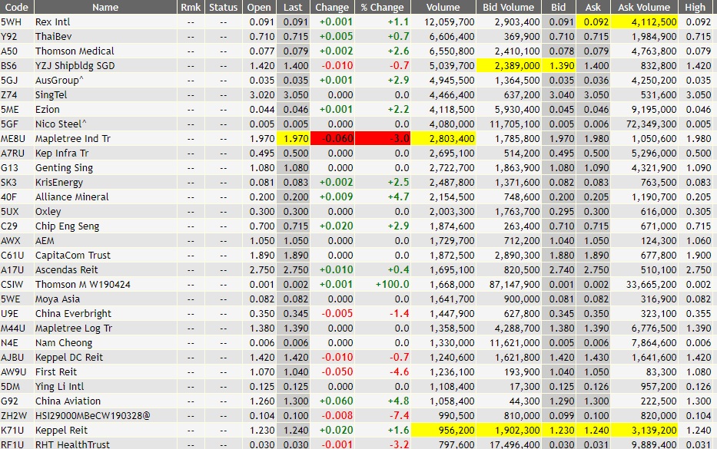Click the red -0.060 change cell
This screenshot has width=717, height=449.
(x=333, y=138)
